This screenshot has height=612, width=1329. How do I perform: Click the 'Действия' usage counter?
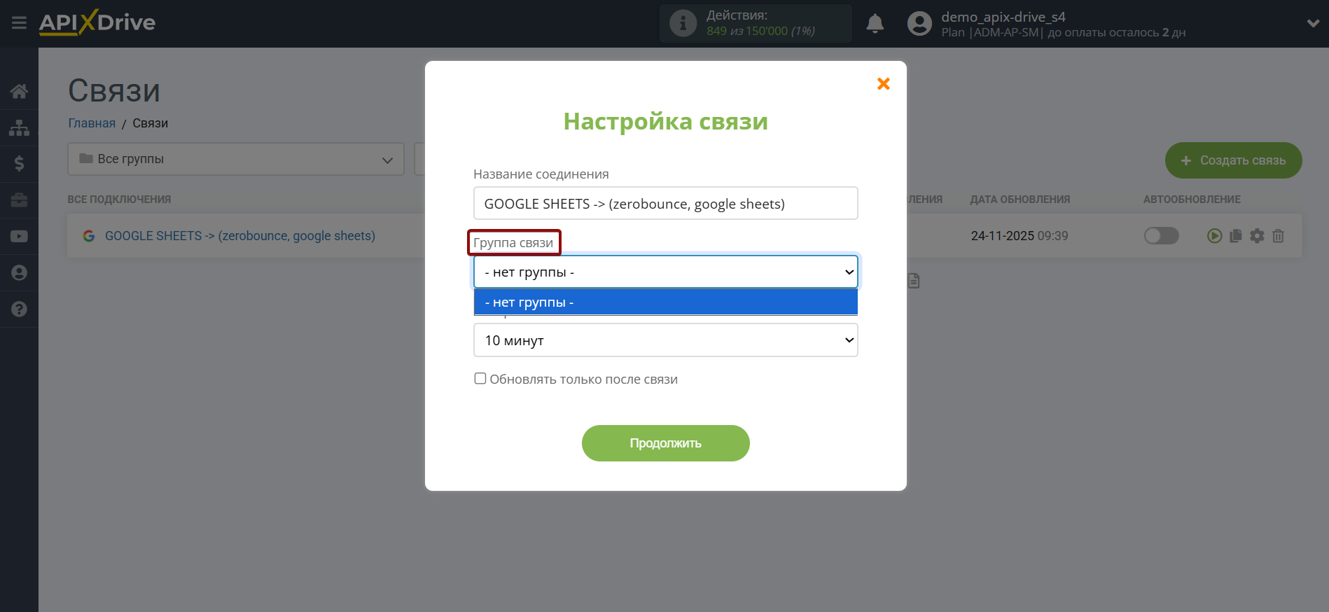click(x=756, y=23)
